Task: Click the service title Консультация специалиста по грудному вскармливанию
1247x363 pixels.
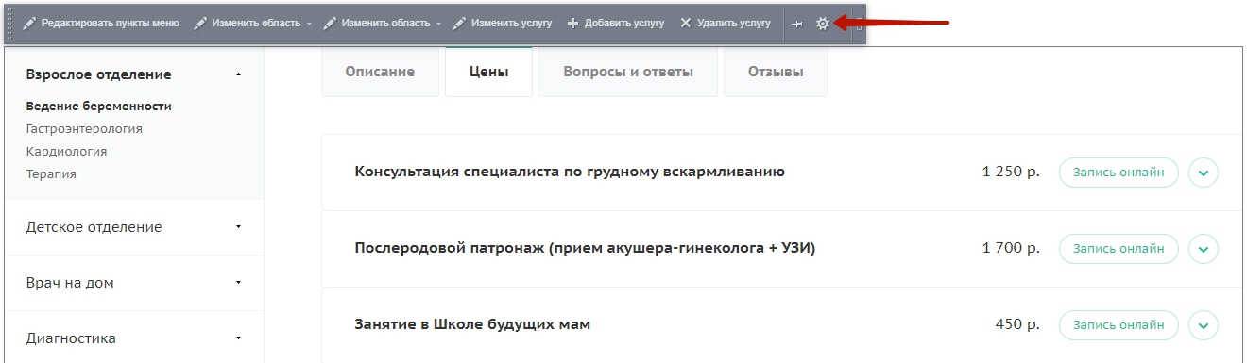Action: 570,172
